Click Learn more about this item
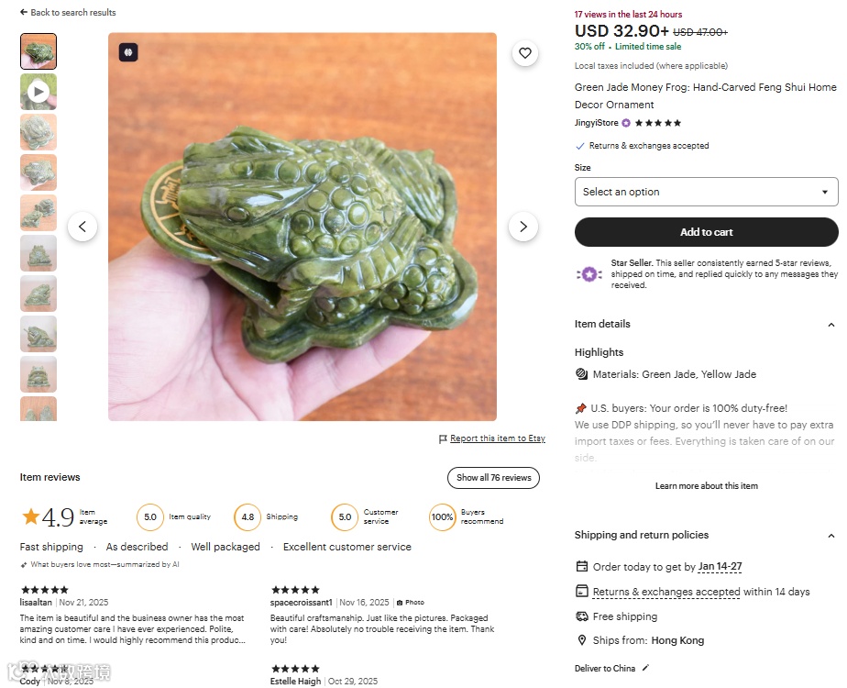This screenshot has width=847, height=688. point(706,486)
